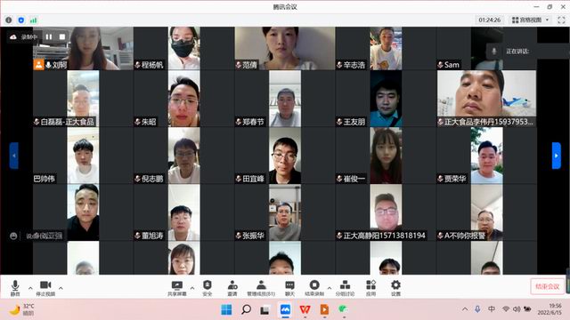This screenshot has height=320, width=570.
Task: Open the apps icon in toolbar
Action: pos(370,288)
